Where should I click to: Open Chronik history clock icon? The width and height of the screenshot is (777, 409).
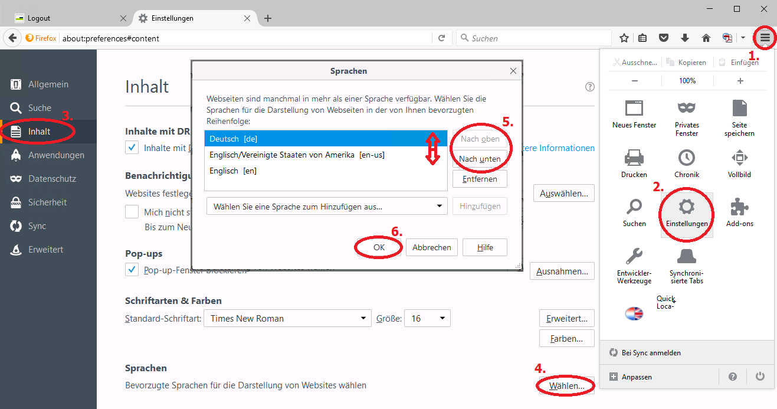pyautogui.click(x=687, y=158)
